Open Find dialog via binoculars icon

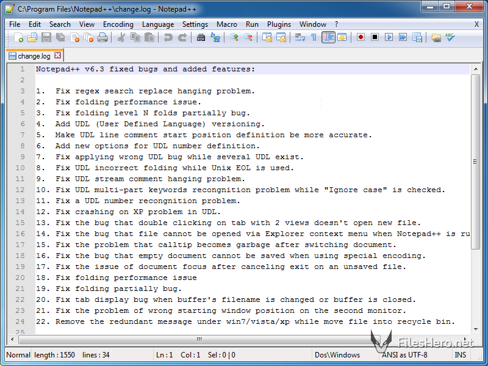(x=201, y=38)
